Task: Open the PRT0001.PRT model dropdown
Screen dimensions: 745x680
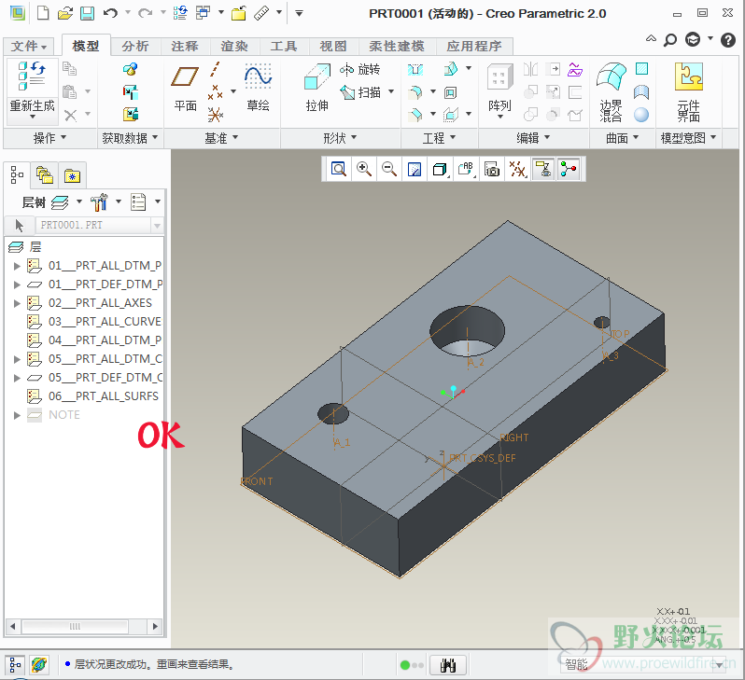Action: coord(157,226)
